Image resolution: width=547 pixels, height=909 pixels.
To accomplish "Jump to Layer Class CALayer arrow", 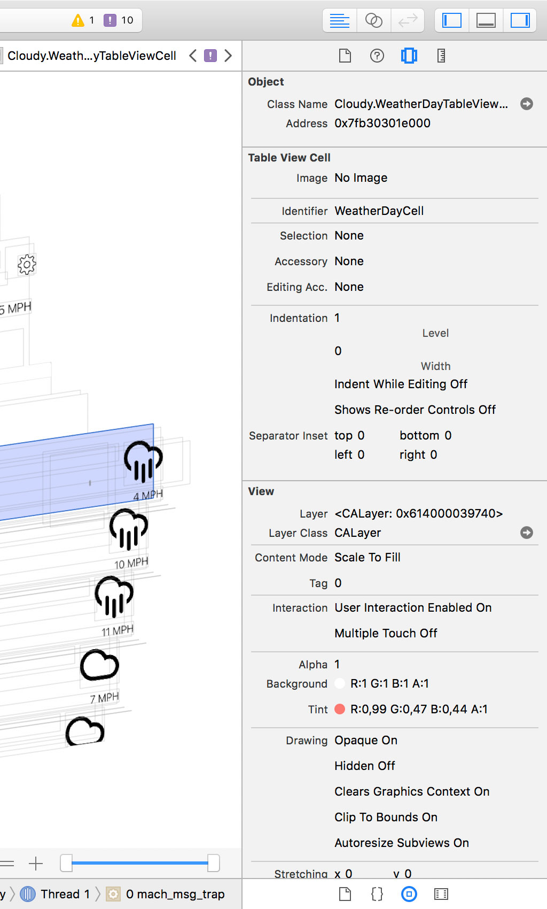I will coord(527,533).
